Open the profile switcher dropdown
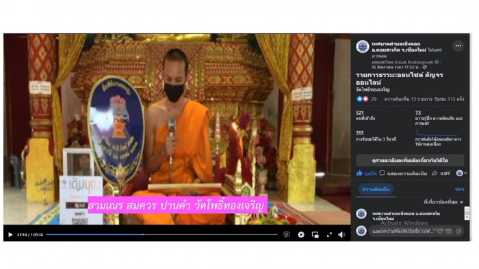 pyautogui.click(x=461, y=173)
